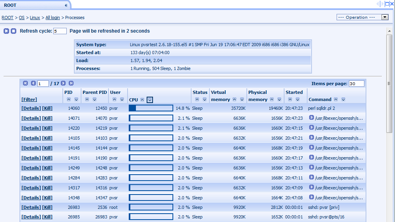Screen dimensions: 395x222
Task: Open Details for PID 14060
Action: (x=31, y=108)
